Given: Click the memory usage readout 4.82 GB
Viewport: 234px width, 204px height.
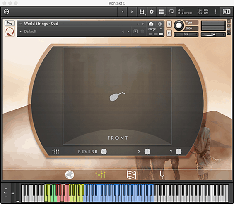Looking at the screenshot, I should [185, 13].
